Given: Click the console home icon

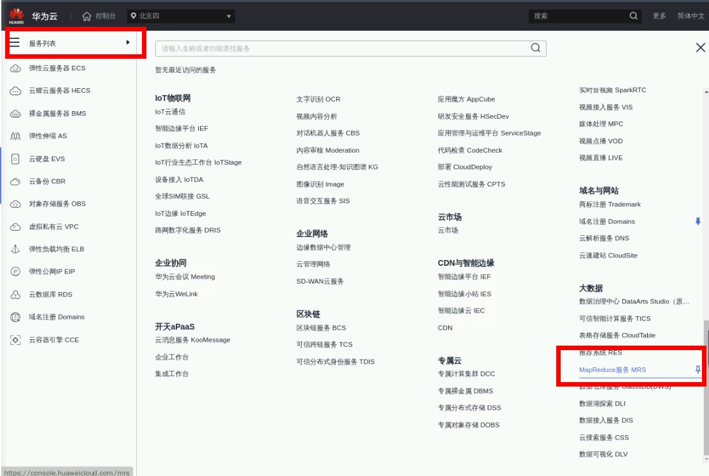Looking at the screenshot, I should (x=87, y=16).
